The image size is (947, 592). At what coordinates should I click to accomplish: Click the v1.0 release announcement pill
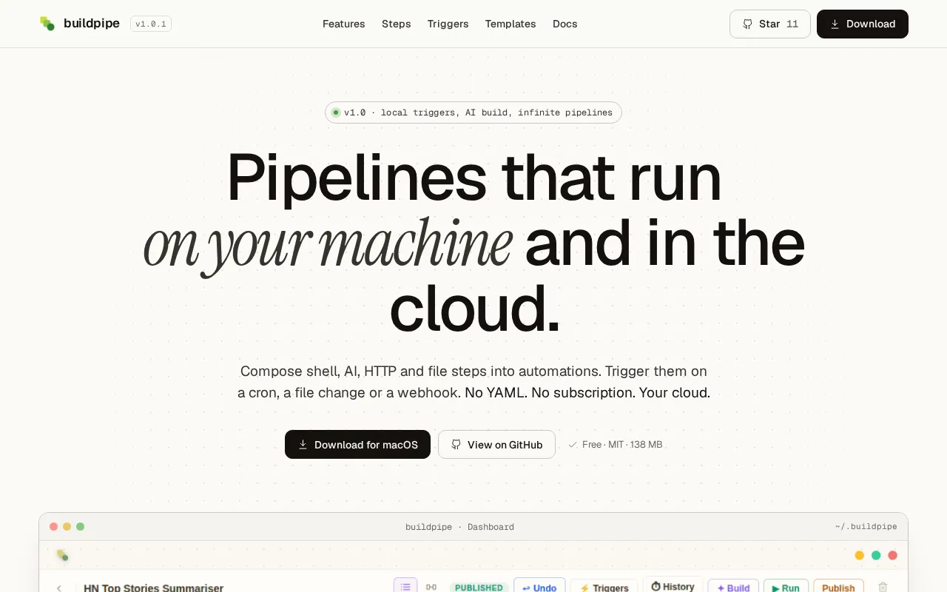point(473,112)
